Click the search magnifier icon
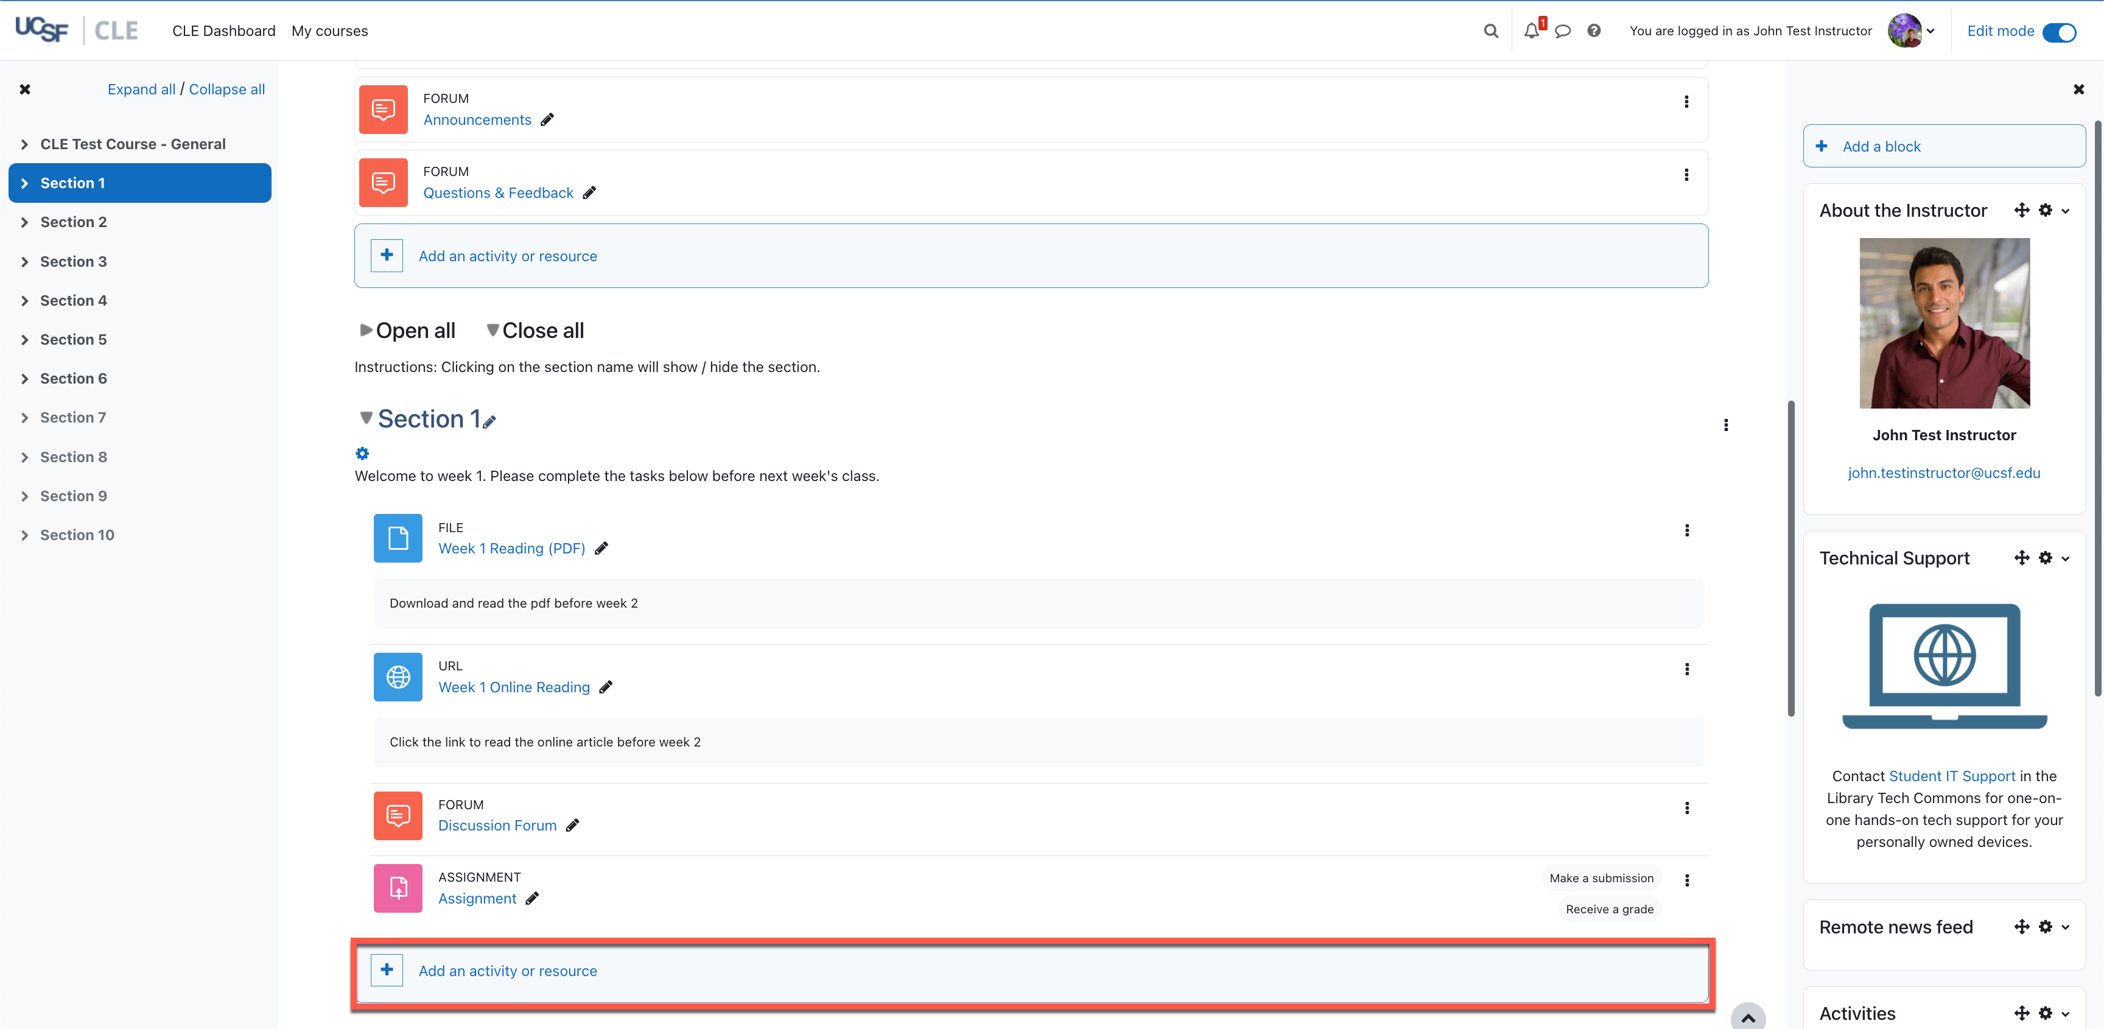The width and height of the screenshot is (2104, 1029). pos(1490,31)
